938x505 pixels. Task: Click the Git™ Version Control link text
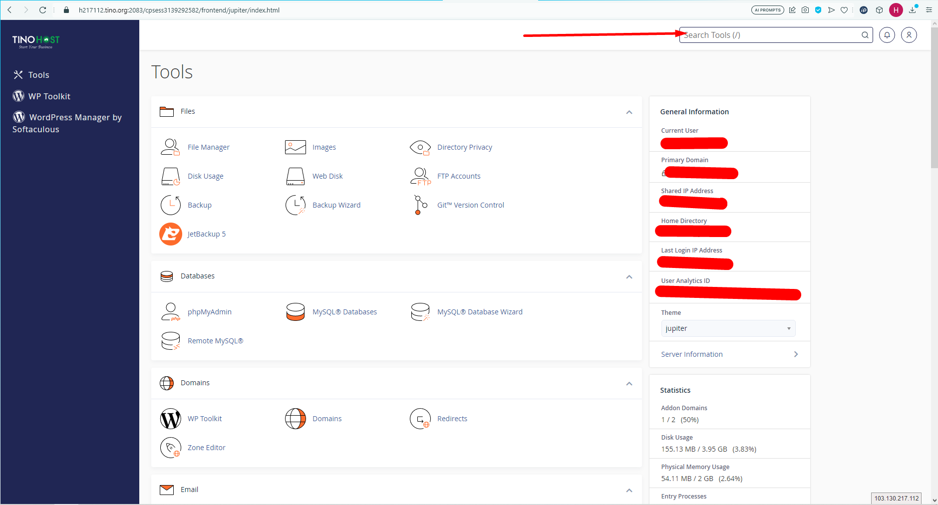(x=471, y=205)
